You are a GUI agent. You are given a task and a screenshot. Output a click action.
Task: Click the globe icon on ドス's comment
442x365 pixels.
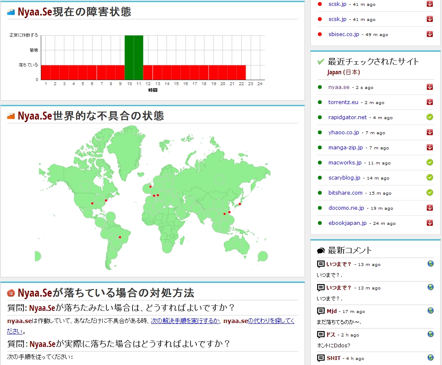tap(431, 334)
